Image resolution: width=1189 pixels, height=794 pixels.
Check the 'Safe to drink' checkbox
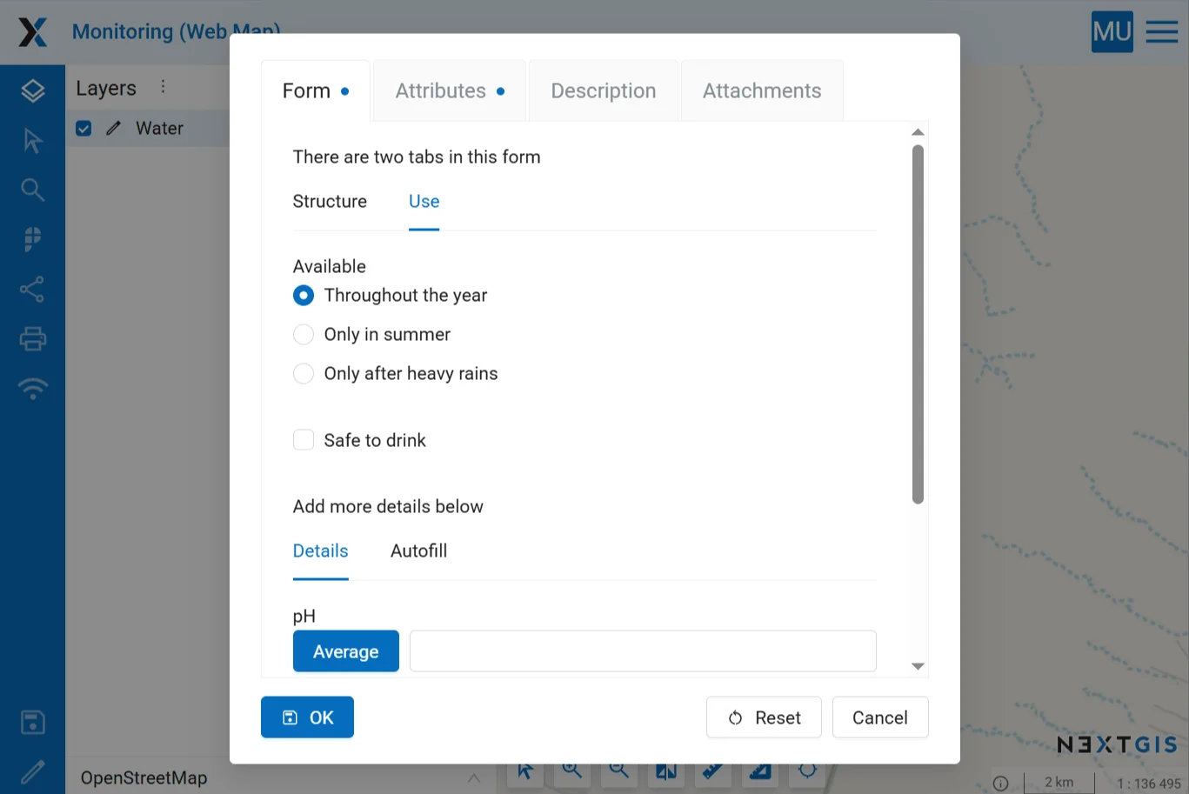[x=303, y=440]
